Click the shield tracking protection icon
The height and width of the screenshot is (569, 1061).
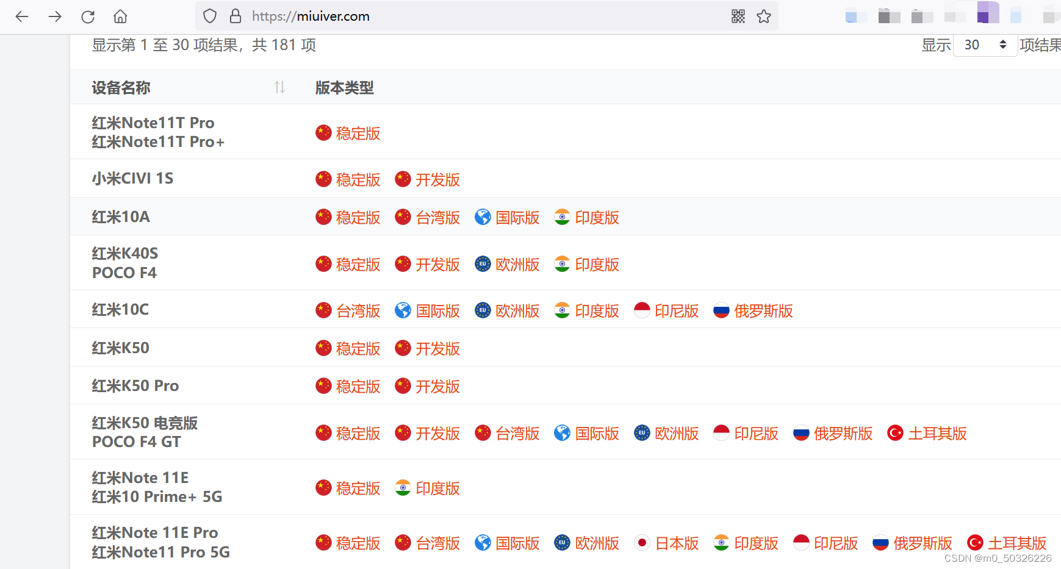210,16
